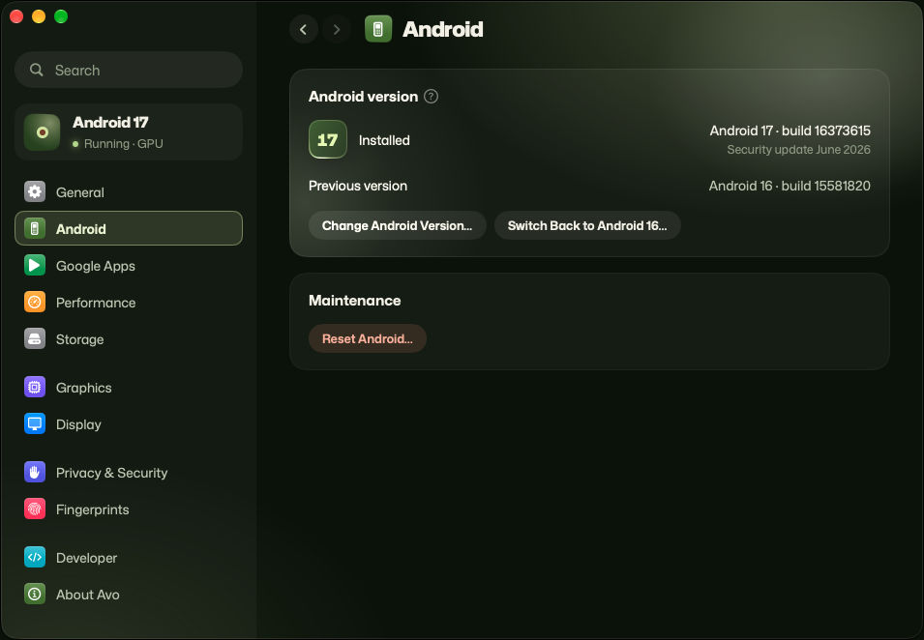Viewport: 924px width, 640px height.
Task: Open the Performance section
Action: click(x=129, y=302)
